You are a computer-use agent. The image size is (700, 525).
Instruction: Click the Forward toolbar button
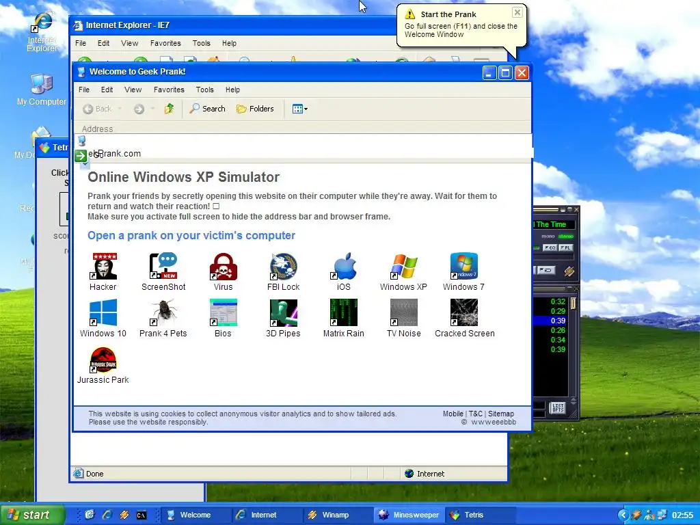click(139, 109)
